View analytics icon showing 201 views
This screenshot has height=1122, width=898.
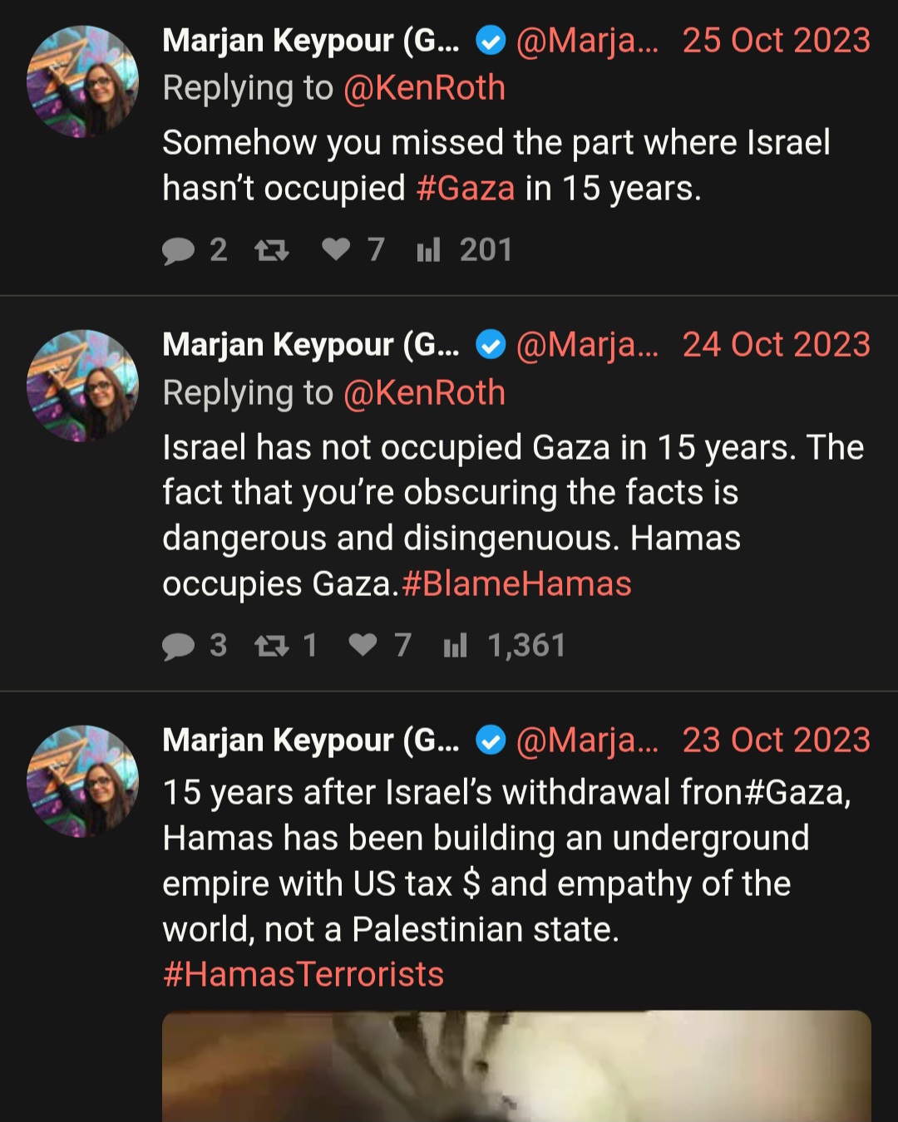[428, 249]
